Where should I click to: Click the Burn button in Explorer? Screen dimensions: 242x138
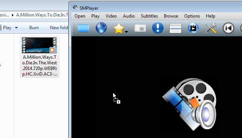pyautogui.click(x=34, y=28)
